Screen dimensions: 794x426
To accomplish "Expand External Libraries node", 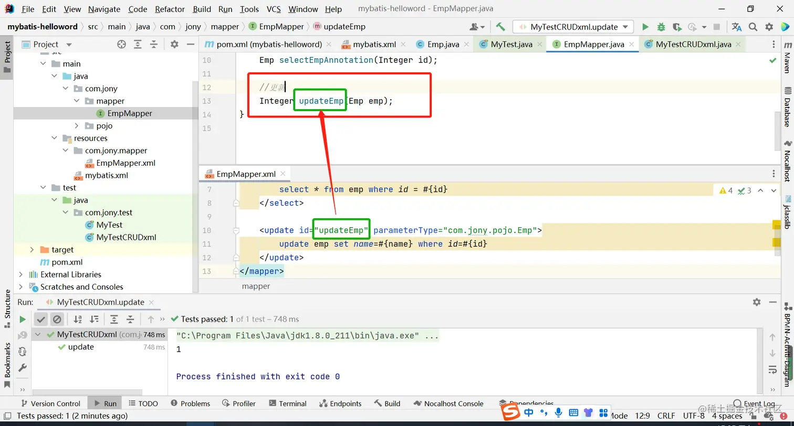I will click(20, 274).
